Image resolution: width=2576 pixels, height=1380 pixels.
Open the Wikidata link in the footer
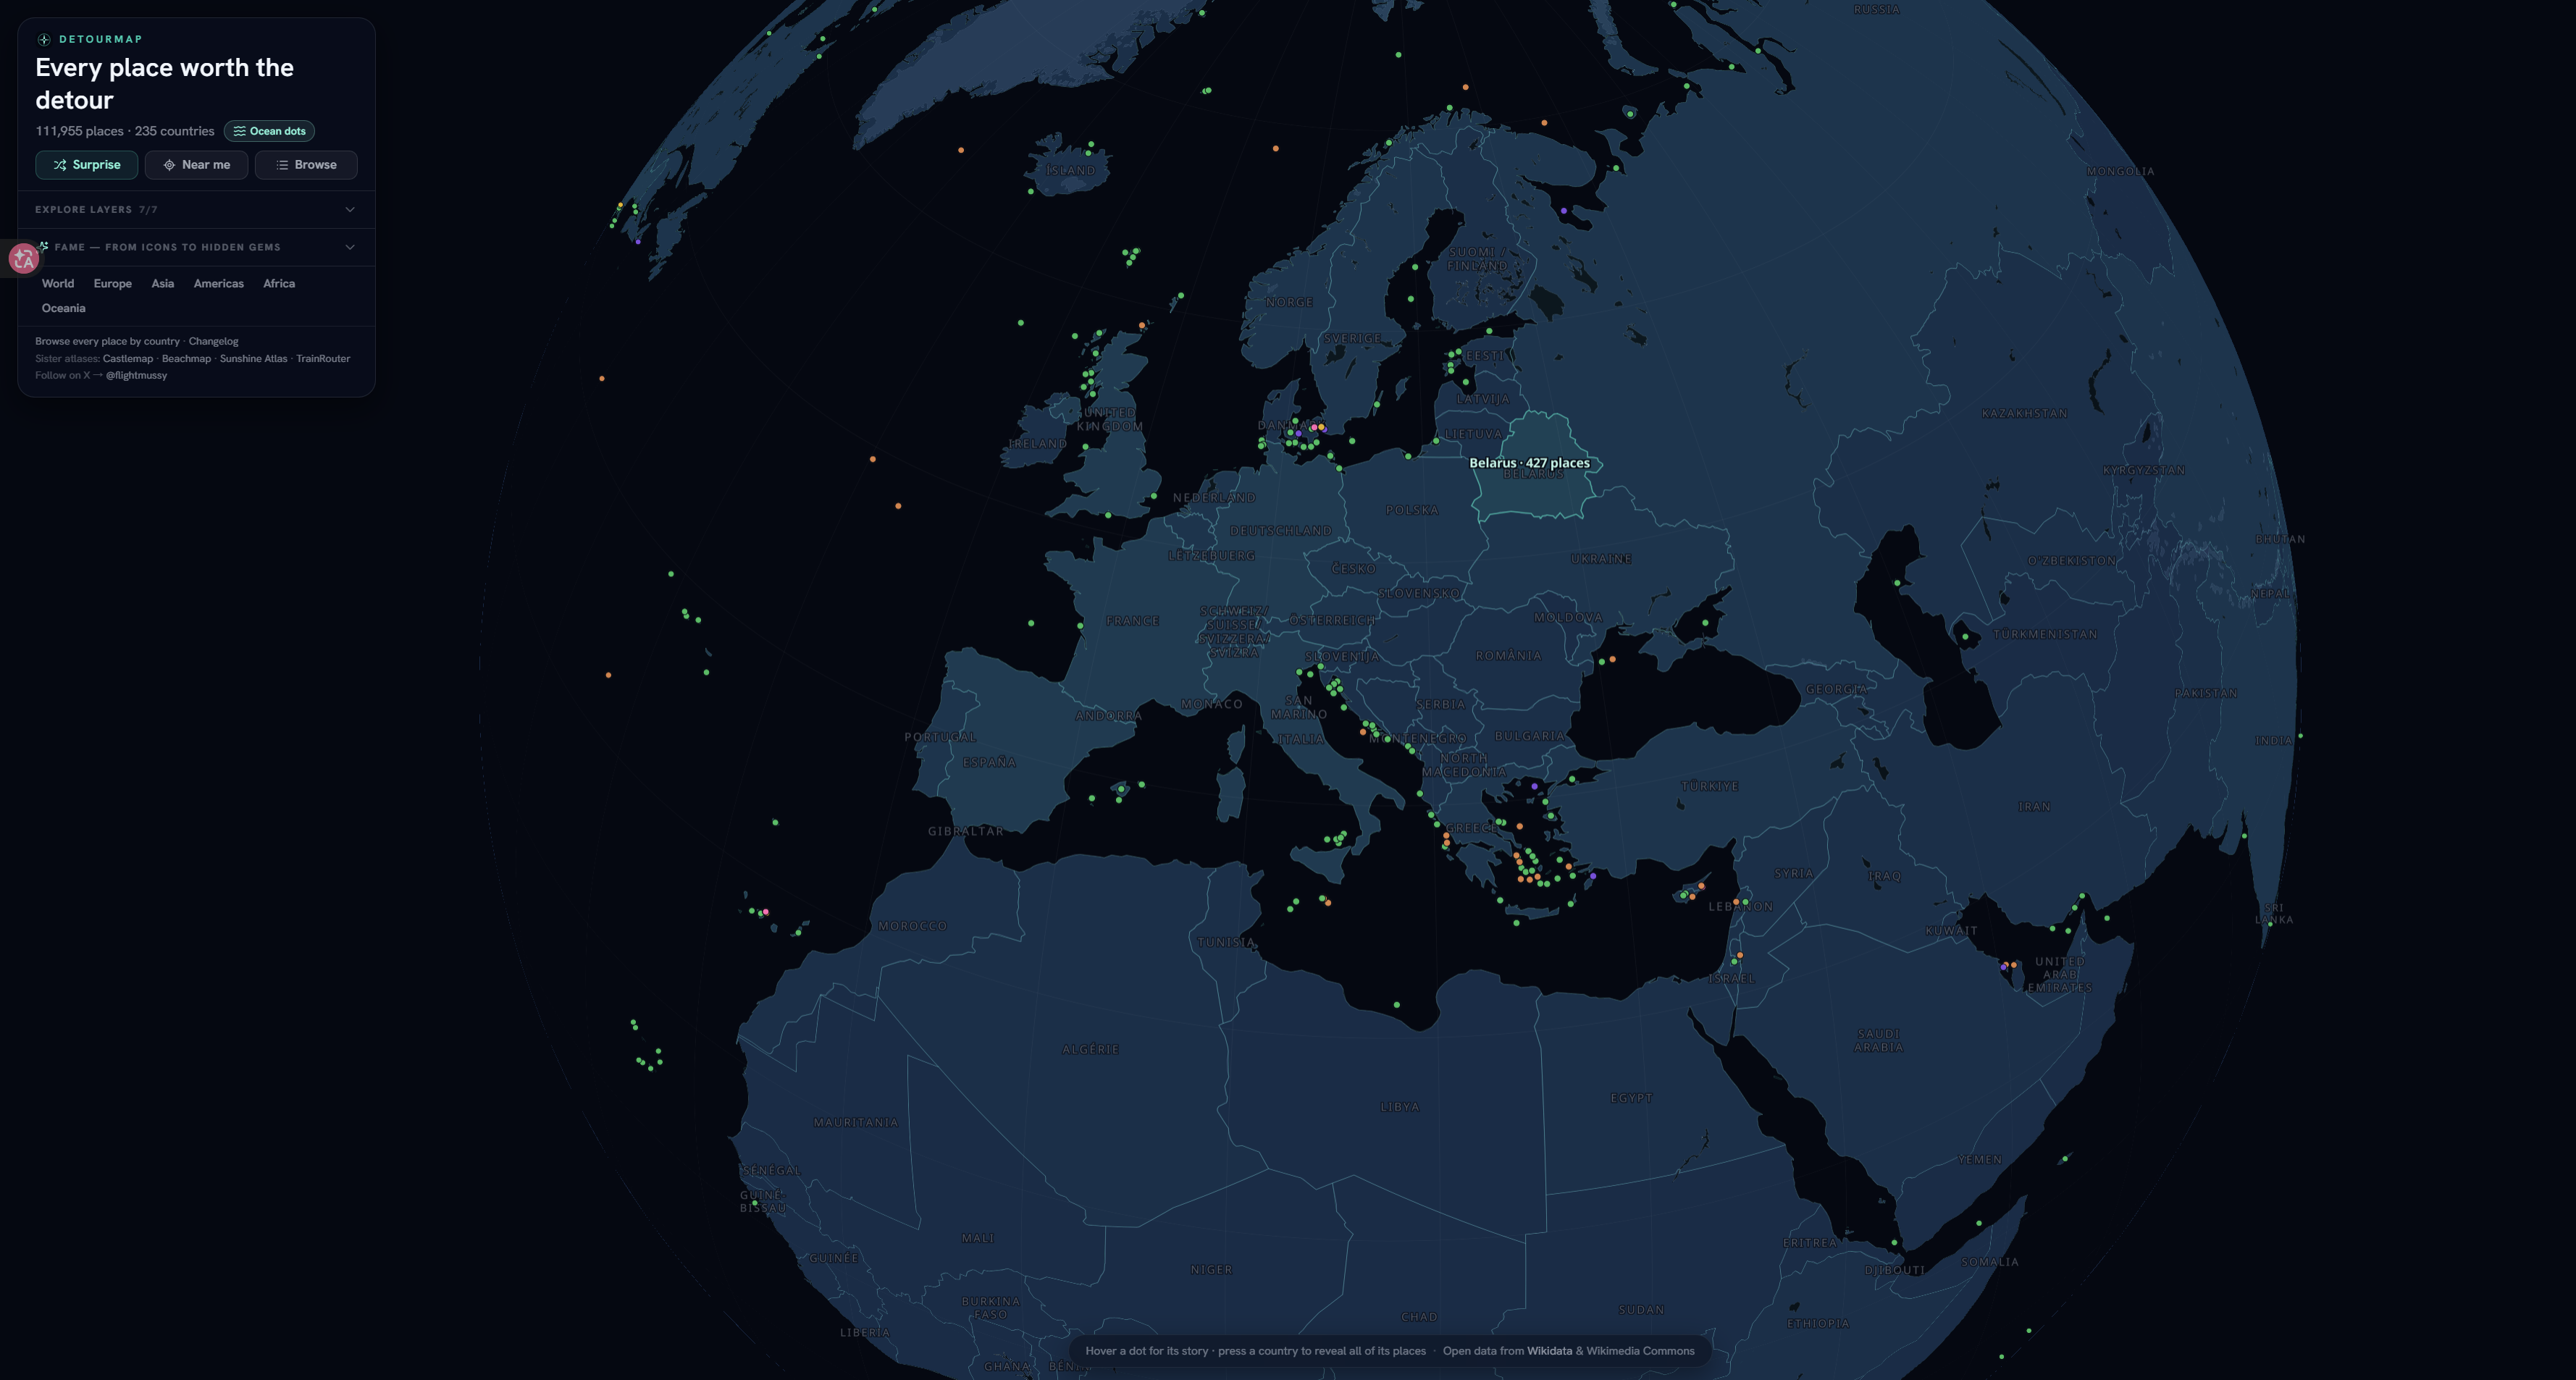[x=1549, y=1351]
